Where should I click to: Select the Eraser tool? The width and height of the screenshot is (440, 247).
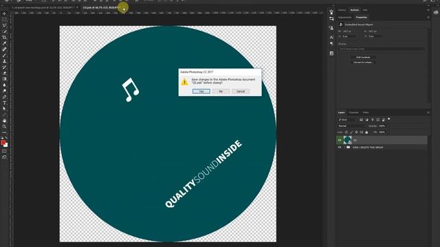pos(4,73)
